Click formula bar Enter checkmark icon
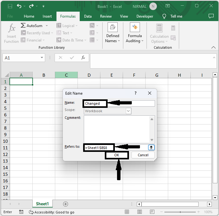The width and height of the screenshot is (219, 216). tap(72, 58)
